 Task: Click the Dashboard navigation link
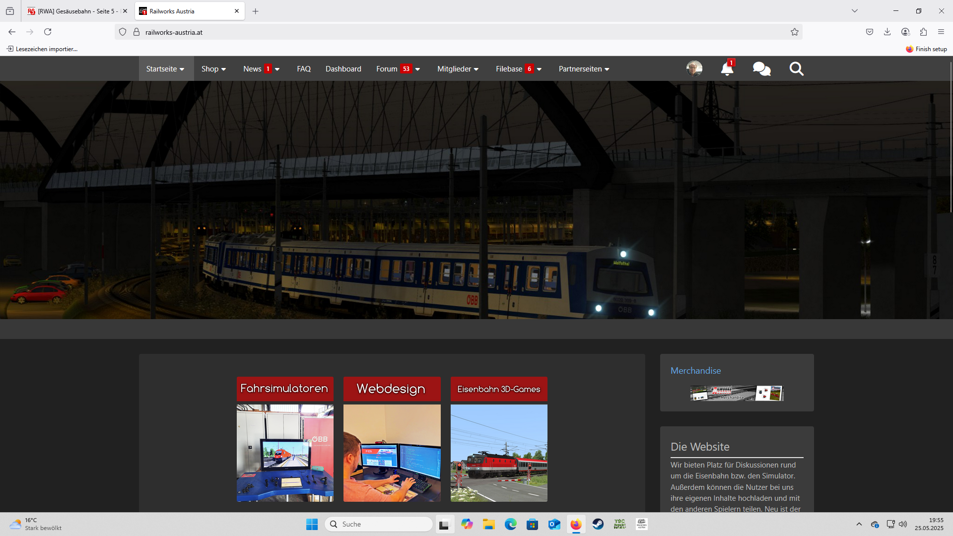click(343, 69)
